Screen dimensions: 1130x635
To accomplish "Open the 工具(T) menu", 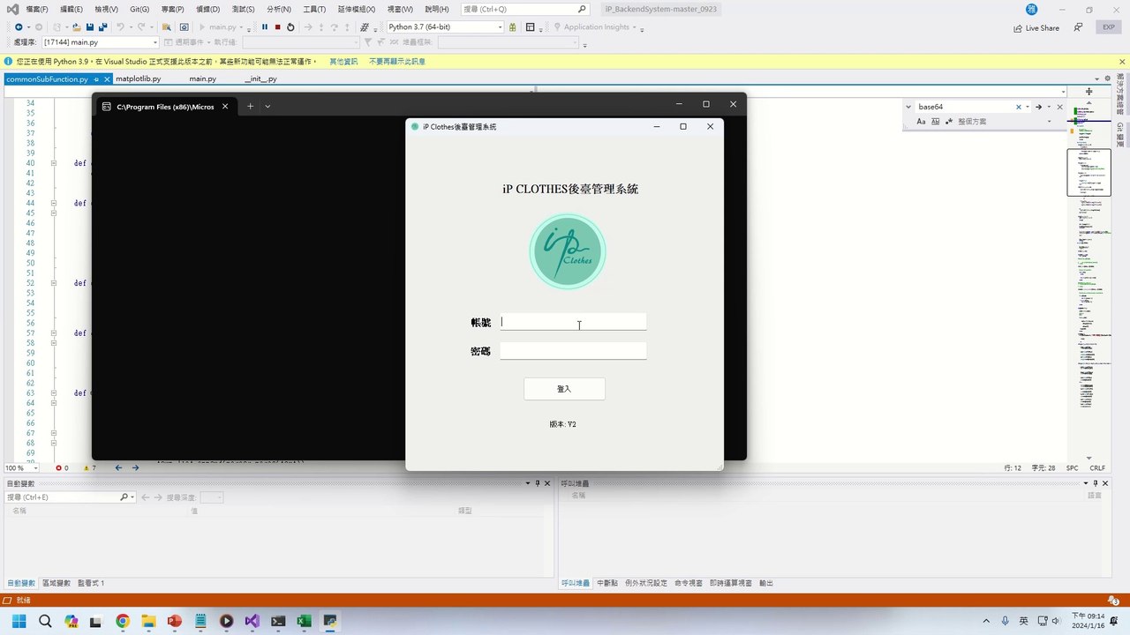I will point(314,9).
